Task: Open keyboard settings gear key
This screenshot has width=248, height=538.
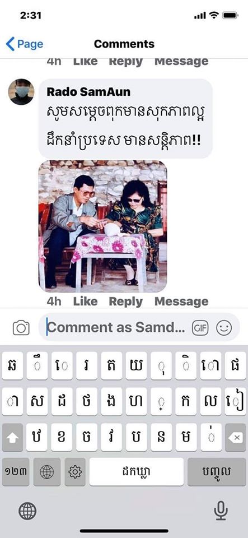Action: (x=75, y=472)
